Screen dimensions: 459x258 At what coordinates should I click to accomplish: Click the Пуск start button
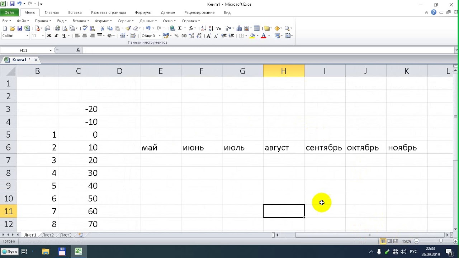(x=9, y=252)
